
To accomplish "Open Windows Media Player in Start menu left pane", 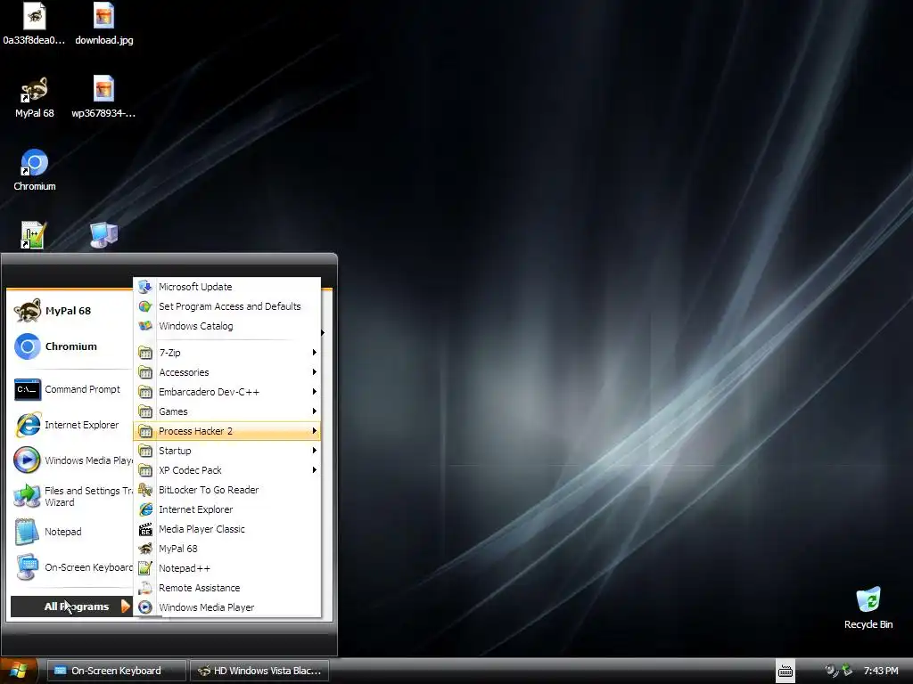I will click(x=70, y=460).
